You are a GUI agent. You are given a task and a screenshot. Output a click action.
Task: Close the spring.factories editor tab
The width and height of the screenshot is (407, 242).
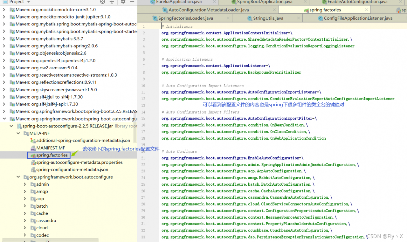tap(367, 10)
